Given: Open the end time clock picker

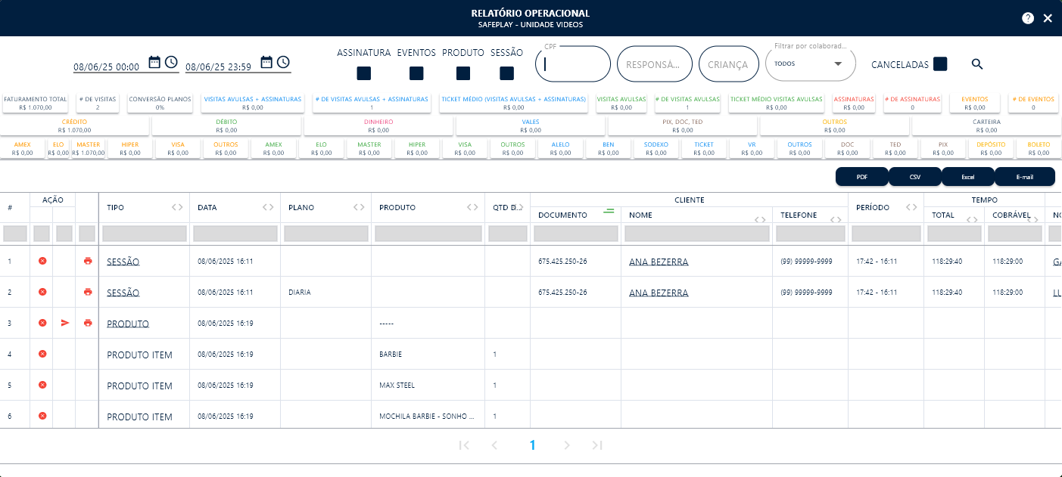Looking at the screenshot, I should click(x=283, y=62).
